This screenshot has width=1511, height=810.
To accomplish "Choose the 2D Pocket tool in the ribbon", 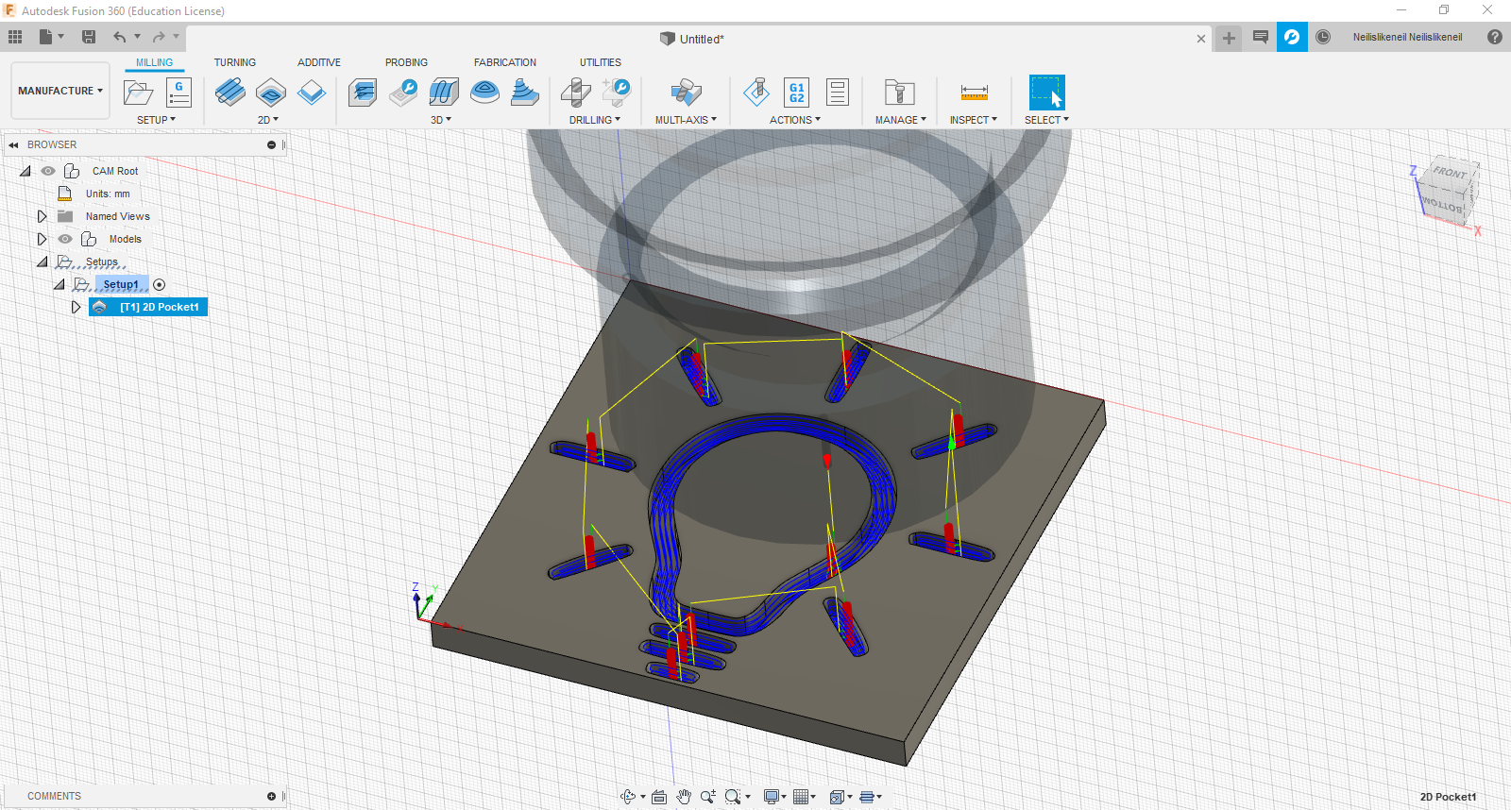I will (x=271, y=93).
